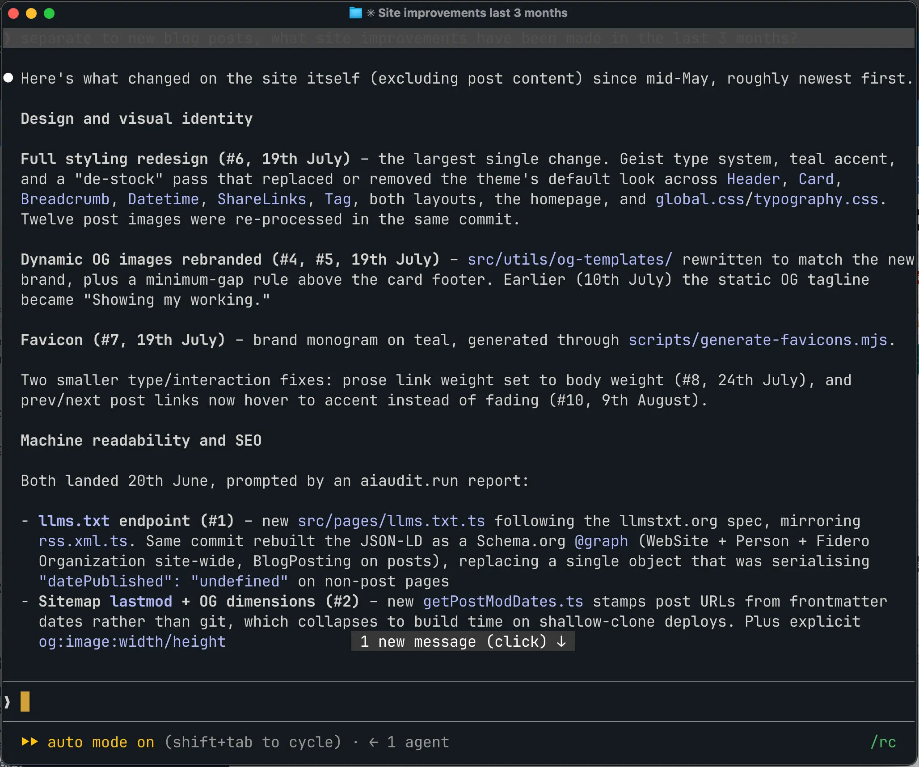Open rss.xml.ts file link
The image size is (919, 767).
[83, 541]
